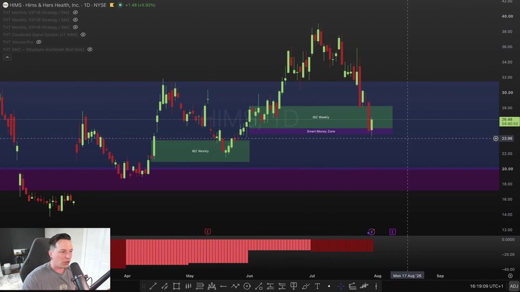Click the Apr label on the time axis
The image size is (520, 292).
[x=127, y=276]
